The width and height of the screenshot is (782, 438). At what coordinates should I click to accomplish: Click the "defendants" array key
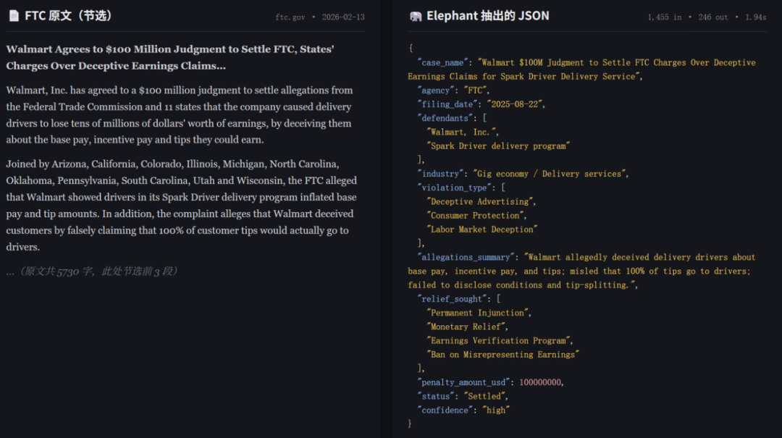pos(443,118)
